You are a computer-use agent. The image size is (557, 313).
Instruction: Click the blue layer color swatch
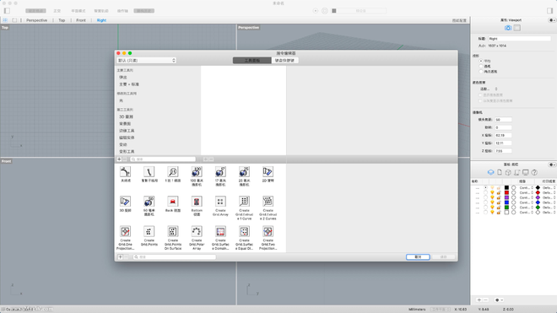coord(506,202)
